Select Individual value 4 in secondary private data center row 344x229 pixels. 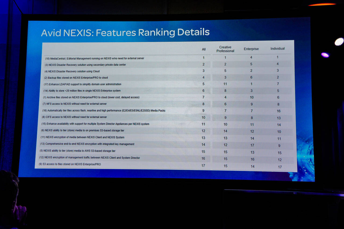coord(278,64)
